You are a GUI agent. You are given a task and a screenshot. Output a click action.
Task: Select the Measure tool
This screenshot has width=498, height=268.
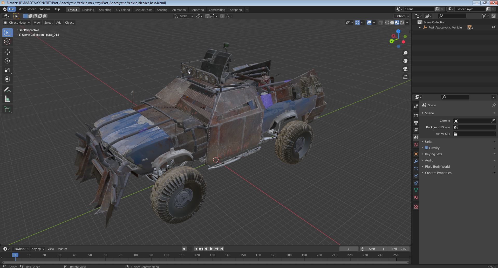7,99
